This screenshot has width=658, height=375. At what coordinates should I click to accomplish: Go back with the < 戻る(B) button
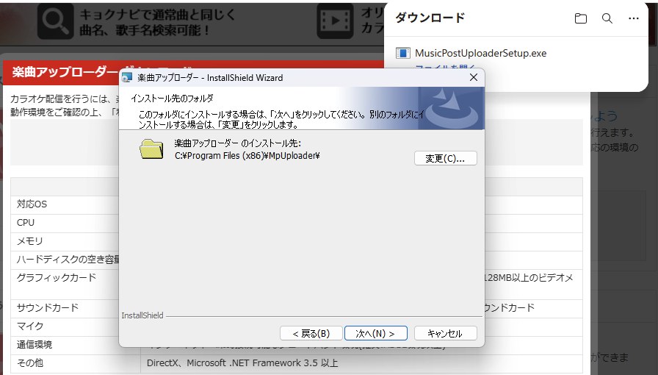click(311, 333)
